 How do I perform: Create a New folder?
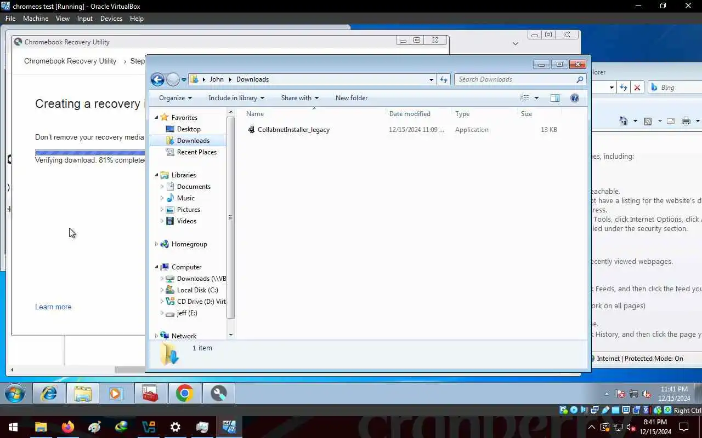[x=352, y=98]
